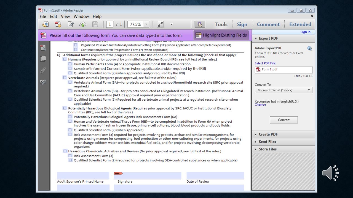Click the Form 1.pdf file icon
Screen dimensions: 353x198
coord(258,70)
